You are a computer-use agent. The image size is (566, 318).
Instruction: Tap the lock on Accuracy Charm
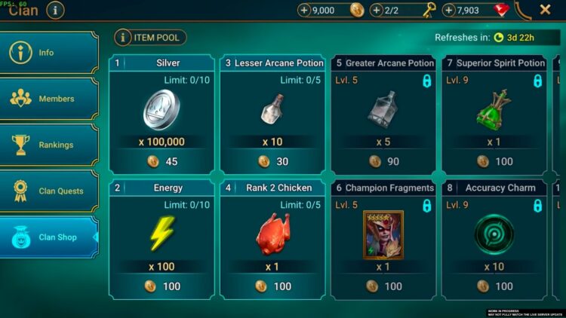point(538,206)
